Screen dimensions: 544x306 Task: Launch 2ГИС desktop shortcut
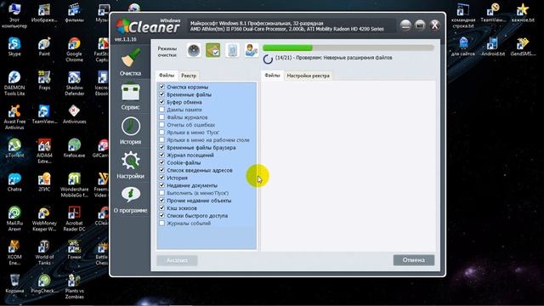click(x=44, y=182)
